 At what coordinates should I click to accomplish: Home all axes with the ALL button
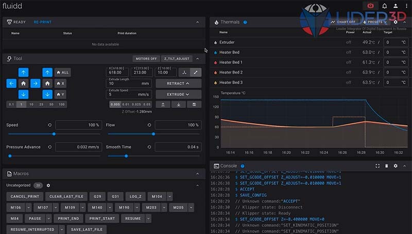click(62, 72)
